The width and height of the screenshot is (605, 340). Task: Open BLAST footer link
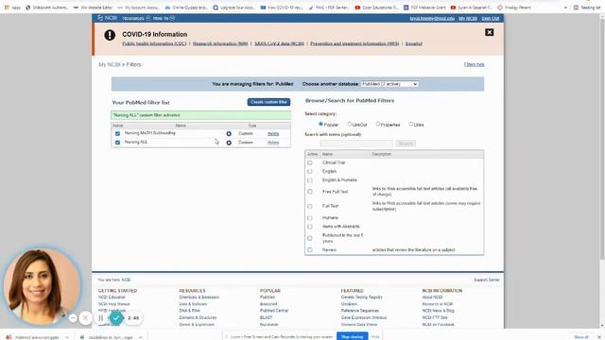click(x=267, y=317)
